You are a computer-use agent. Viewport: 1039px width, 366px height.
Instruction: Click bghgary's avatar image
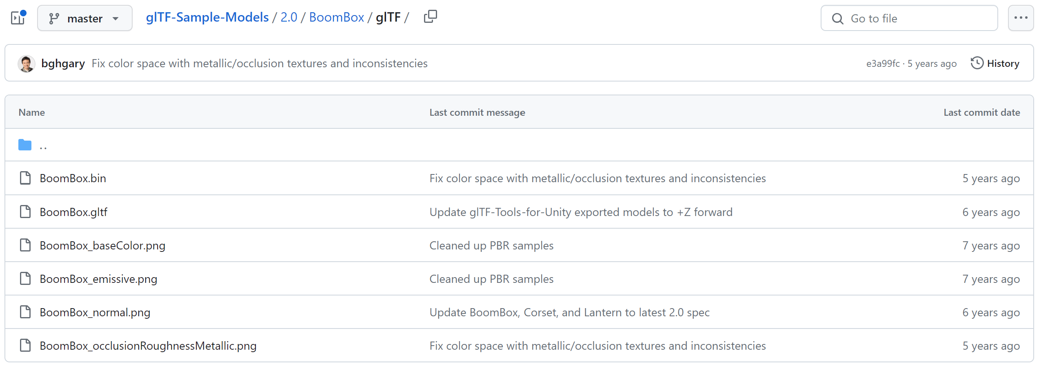[x=27, y=64]
